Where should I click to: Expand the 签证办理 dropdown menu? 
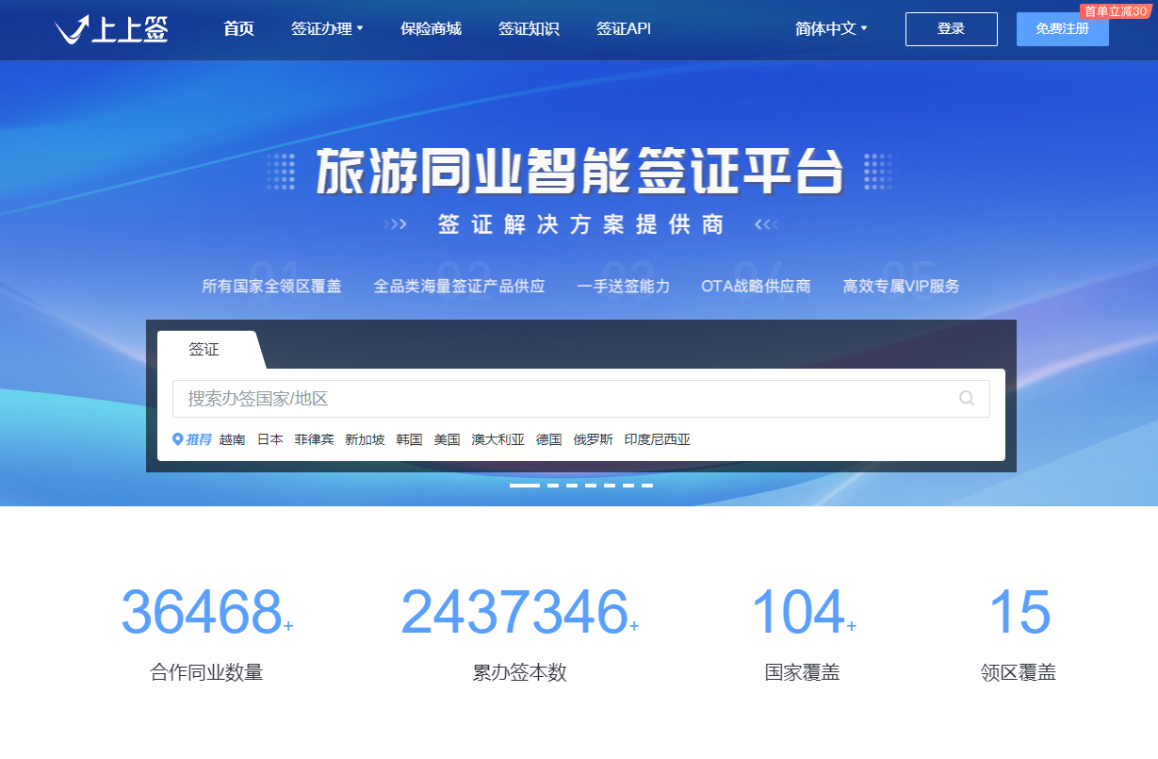pyautogui.click(x=327, y=28)
